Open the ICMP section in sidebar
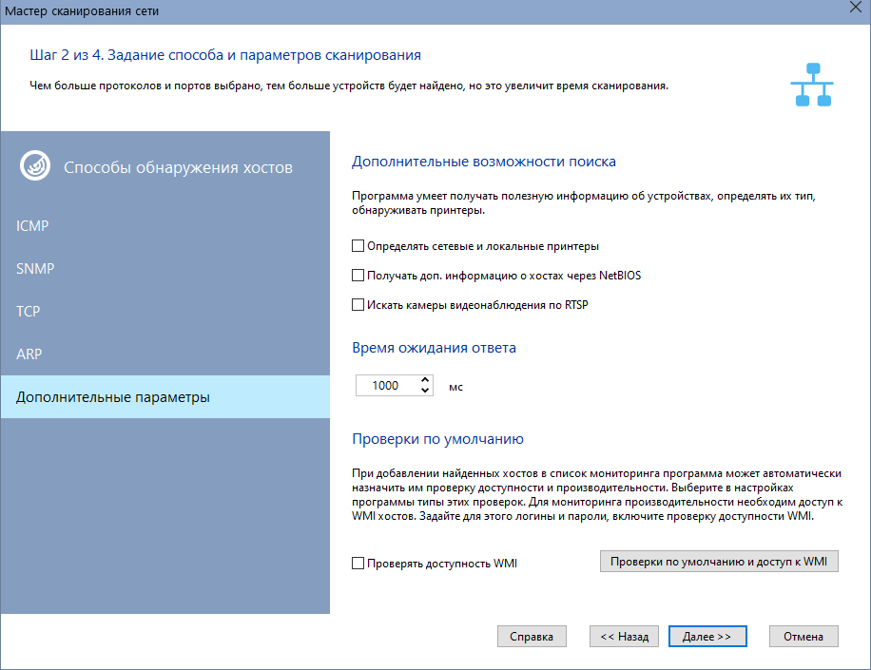Screen dimensions: 871x670 pos(165,226)
